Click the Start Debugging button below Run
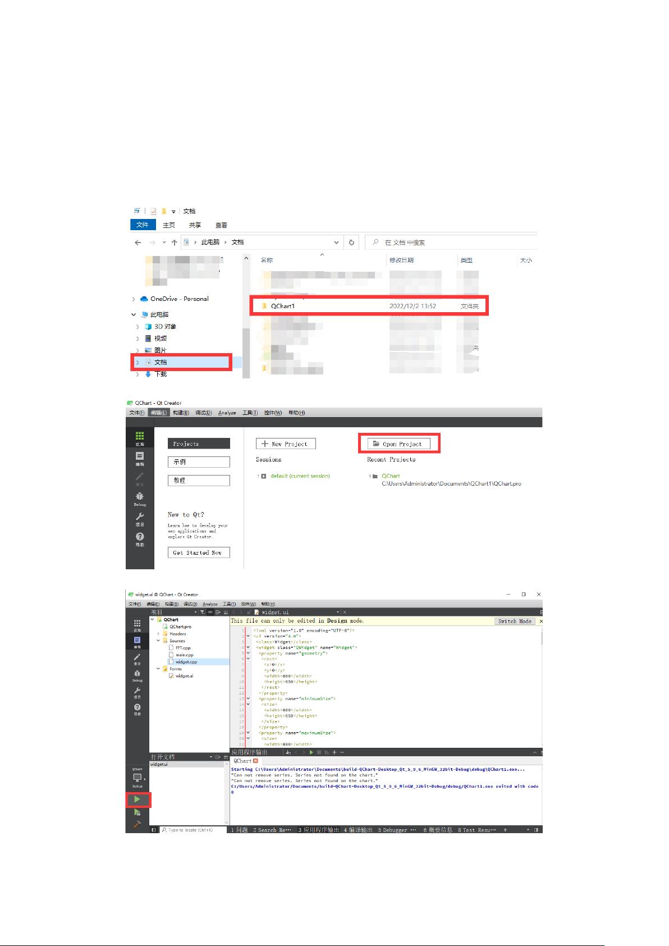The height and width of the screenshot is (946, 669). pos(137,812)
